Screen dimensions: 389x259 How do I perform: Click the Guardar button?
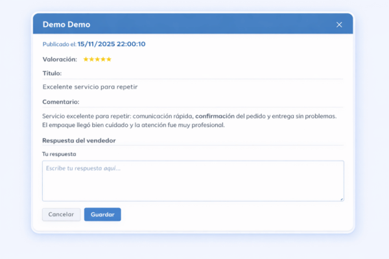point(102,214)
